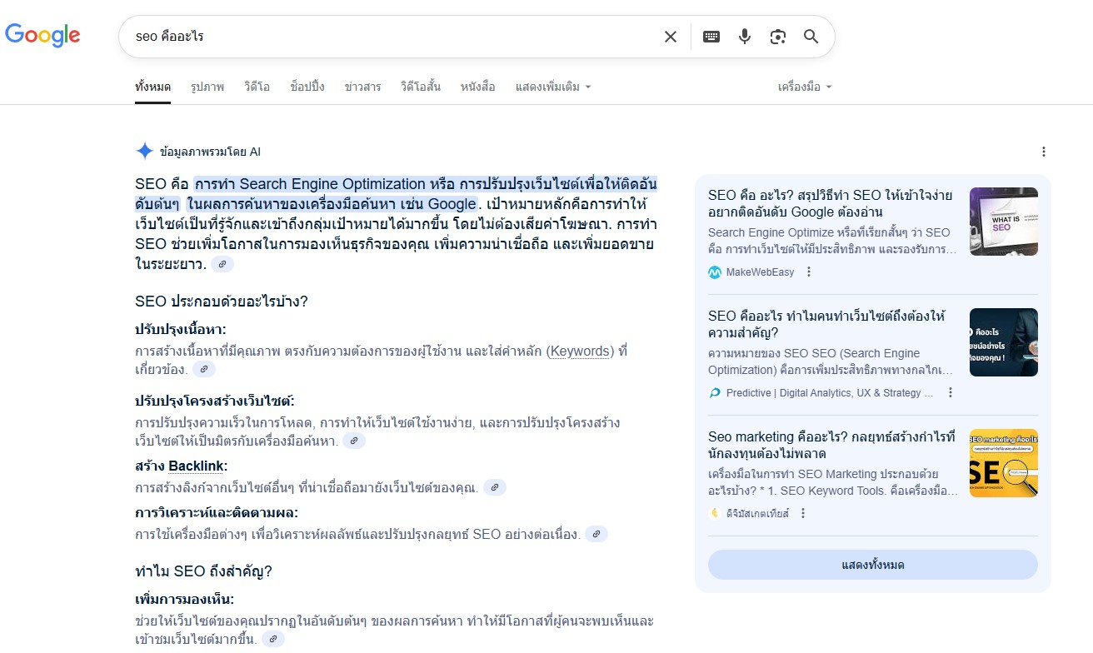The height and width of the screenshot is (653, 1093).
Task: Expand the แสดงเพิ่มเติม dropdown
Action: tap(553, 87)
